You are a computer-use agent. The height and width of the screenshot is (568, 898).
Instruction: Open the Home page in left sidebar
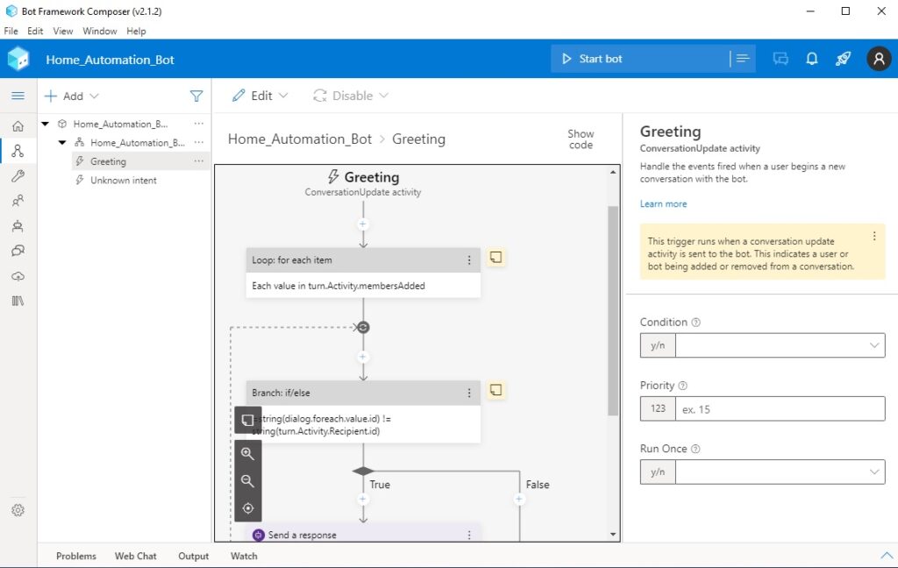18,126
